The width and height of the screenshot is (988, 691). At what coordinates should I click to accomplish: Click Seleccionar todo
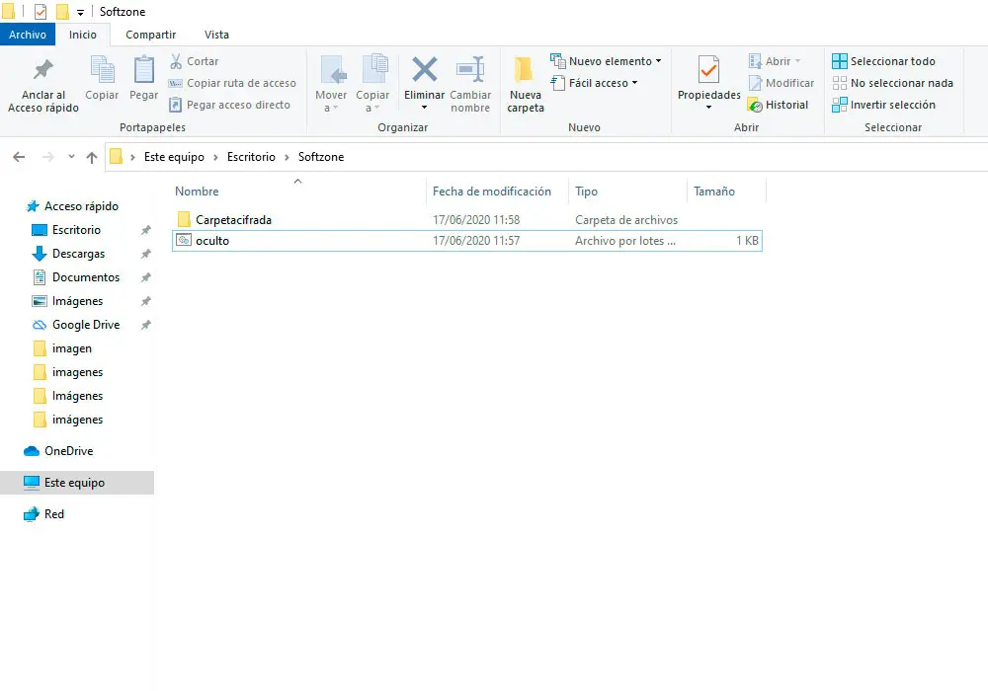pyautogui.click(x=883, y=61)
